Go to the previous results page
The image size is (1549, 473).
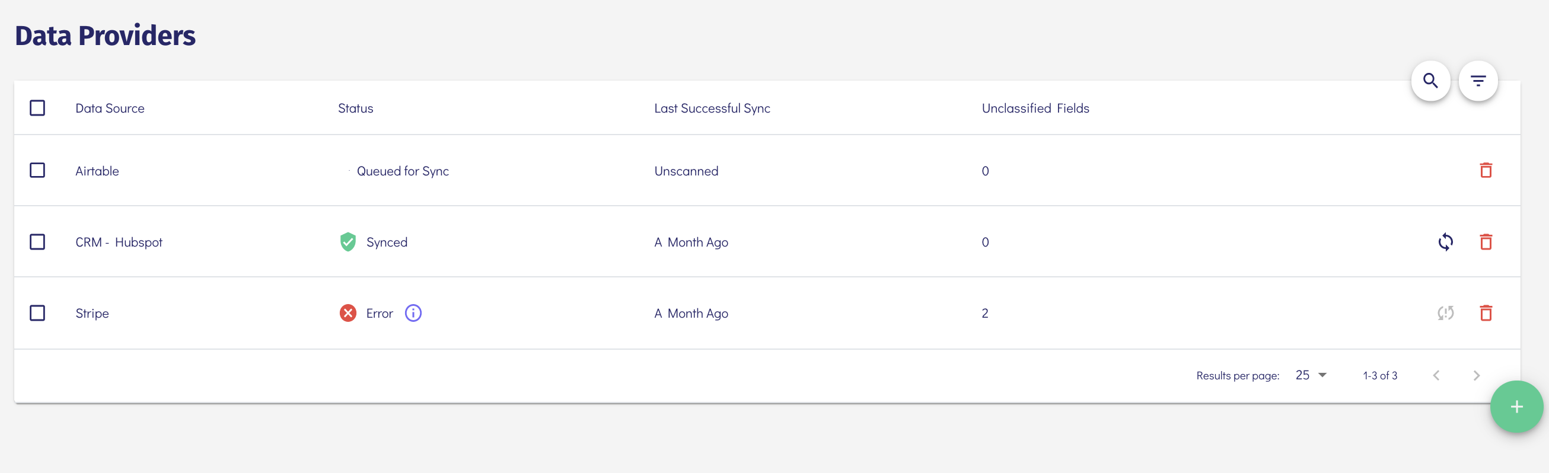click(x=1436, y=376)
